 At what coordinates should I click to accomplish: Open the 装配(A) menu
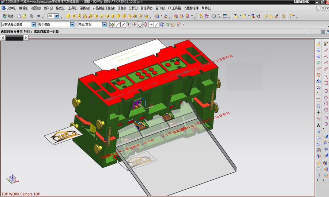coord(85,8)
